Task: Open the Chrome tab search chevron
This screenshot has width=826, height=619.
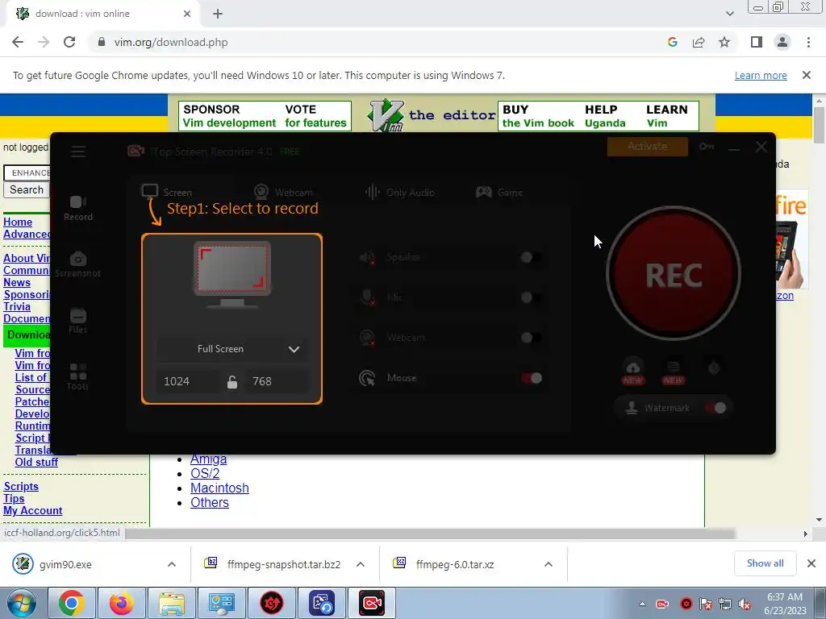Action: click(729, 14)
